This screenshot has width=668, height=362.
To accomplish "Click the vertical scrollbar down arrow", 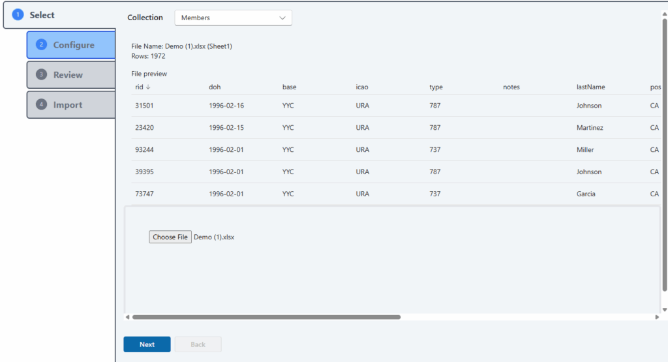I will click(x=664, y=310).
